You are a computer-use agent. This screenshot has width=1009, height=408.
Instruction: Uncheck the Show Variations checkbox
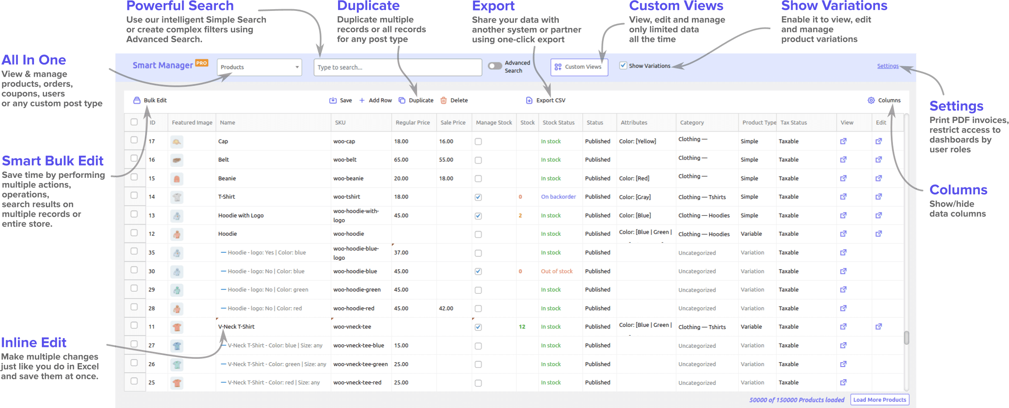click(623, 65)
